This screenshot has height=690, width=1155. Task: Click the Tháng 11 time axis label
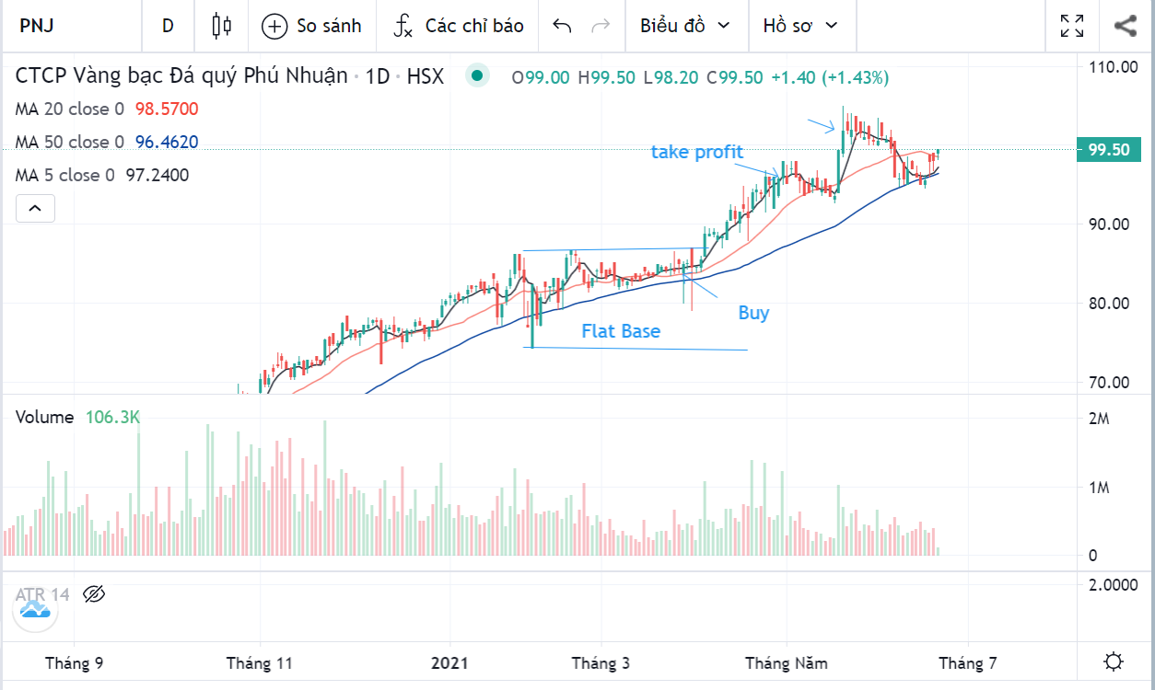pos(259,662)
